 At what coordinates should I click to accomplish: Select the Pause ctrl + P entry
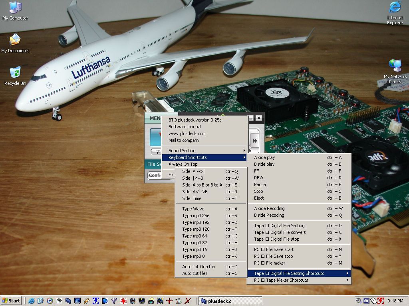(299, 184)
